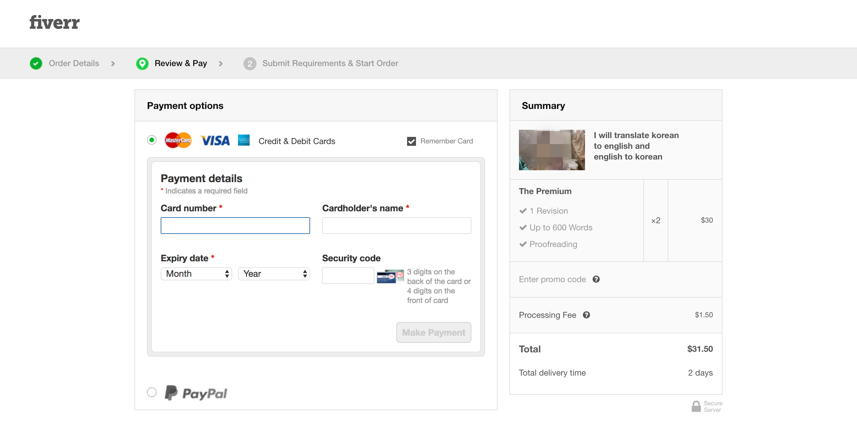Click the Remember Card label
The height and width of the screenshot is (422, 857).
pyautogui.click(x=446, y=141)
